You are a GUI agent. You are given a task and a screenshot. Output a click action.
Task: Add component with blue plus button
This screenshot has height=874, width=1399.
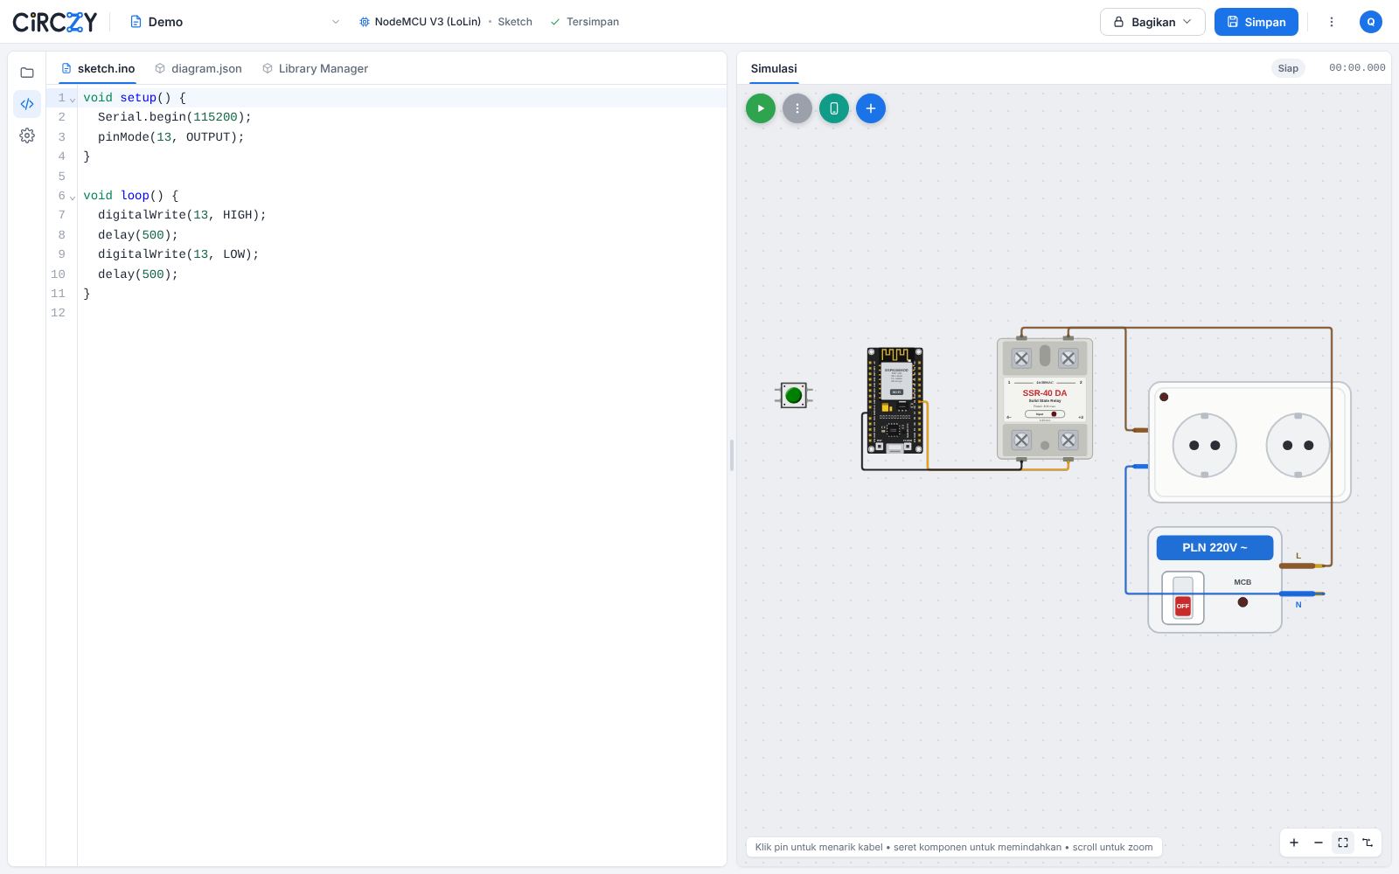pos(871,108)
